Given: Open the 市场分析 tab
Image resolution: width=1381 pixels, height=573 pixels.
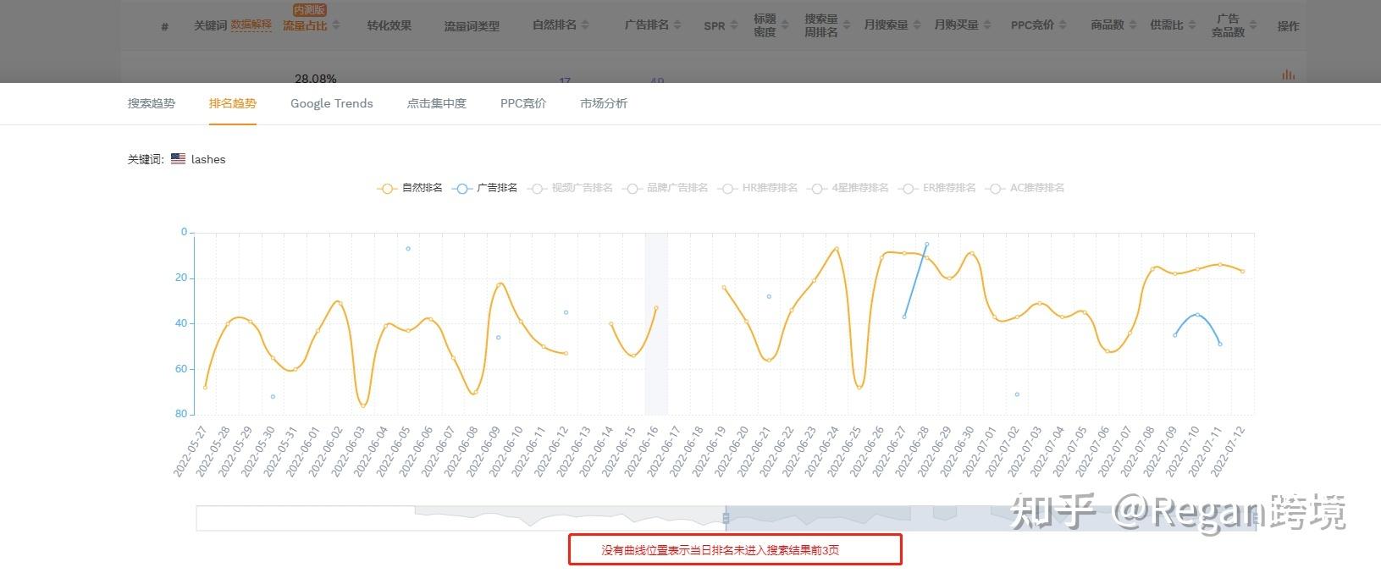Looking at the screenshot, I should click(x=604, y=103).
